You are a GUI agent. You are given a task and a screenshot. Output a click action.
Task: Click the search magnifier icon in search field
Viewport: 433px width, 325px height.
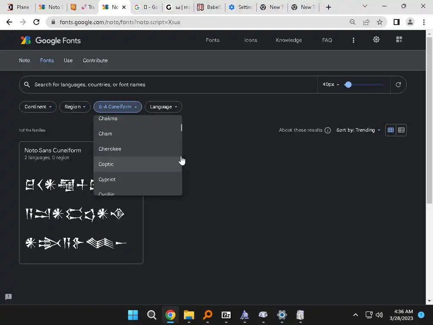pyautogui.click(x=27, y=85)
